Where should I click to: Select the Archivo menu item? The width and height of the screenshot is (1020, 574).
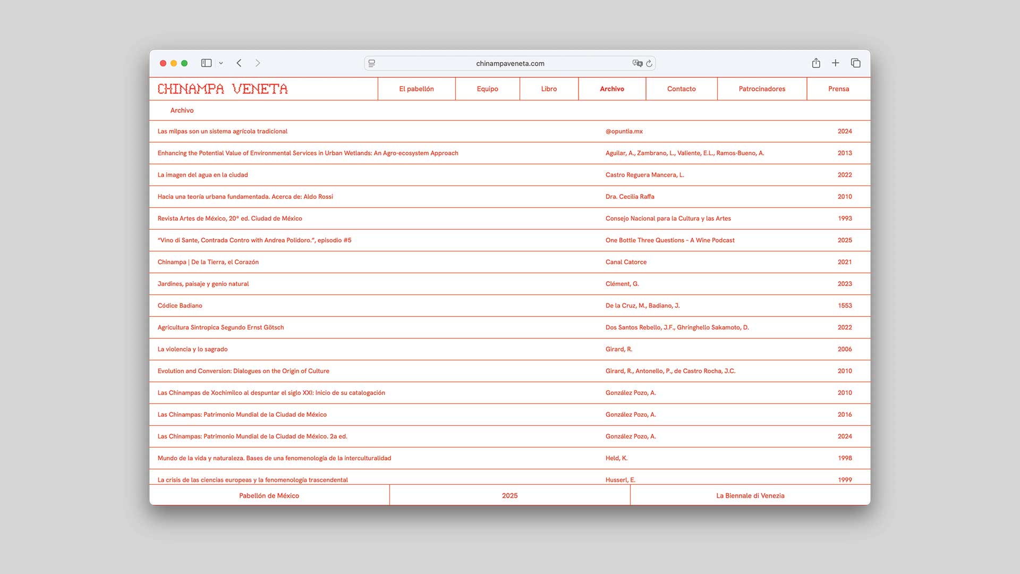tap(612, 89)
